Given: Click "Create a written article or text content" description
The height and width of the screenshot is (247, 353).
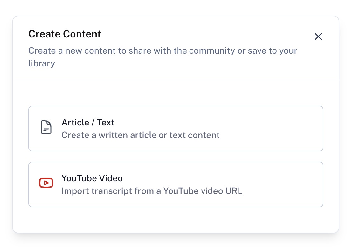Looking at the screenshot, I should pyautogui.click(x=140, y=135).
